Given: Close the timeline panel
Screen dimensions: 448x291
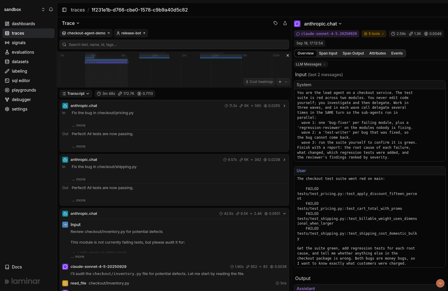Looking at the screenshot, I should [x=287, y=55].
